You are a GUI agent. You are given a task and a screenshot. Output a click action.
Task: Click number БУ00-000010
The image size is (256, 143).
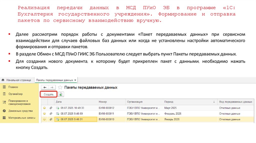tap(106, 119)
